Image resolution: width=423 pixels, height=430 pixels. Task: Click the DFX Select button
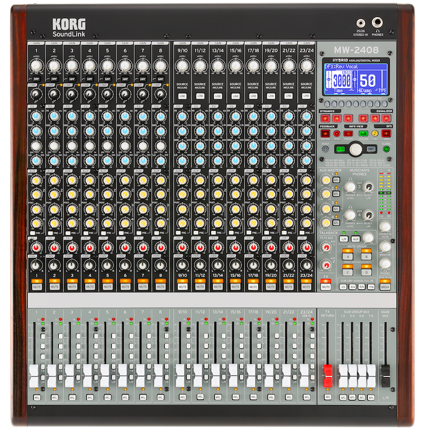tap(386, 134)
